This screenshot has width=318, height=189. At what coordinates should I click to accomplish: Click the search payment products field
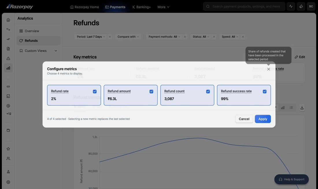[244, 6]
